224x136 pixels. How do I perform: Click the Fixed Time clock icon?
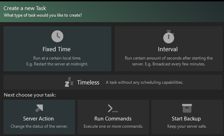(x=57, y=36)
